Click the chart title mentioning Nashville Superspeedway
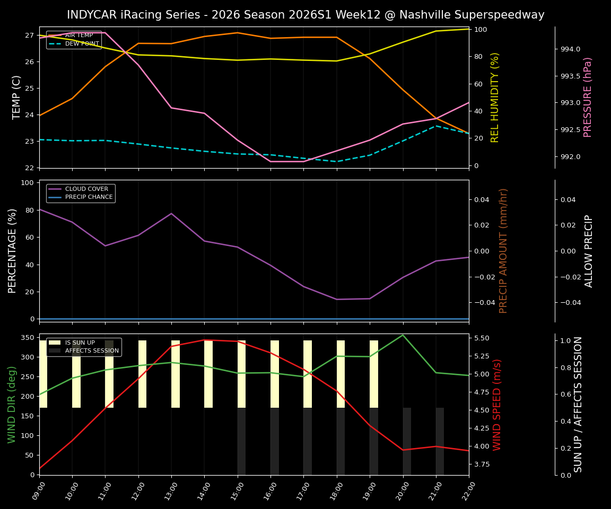 (x=305, y=15)
